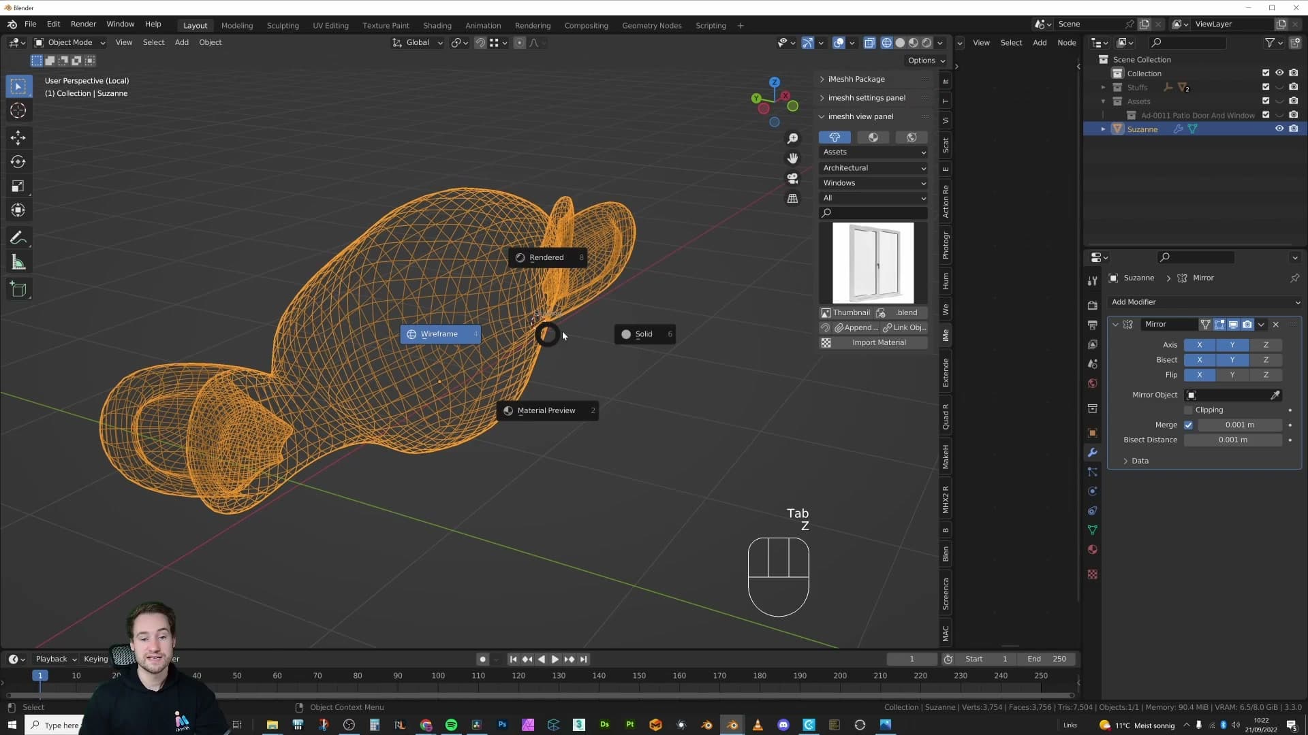This screenshot has width=1308, height=735.
Task: Toggle Bisect Y
Action: coord(1232,360)
